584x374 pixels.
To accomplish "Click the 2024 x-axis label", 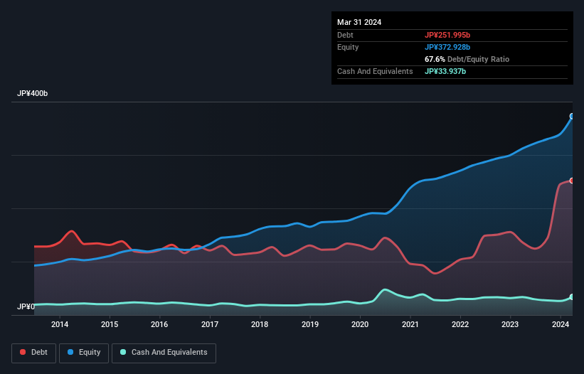I will coord(560,324).
